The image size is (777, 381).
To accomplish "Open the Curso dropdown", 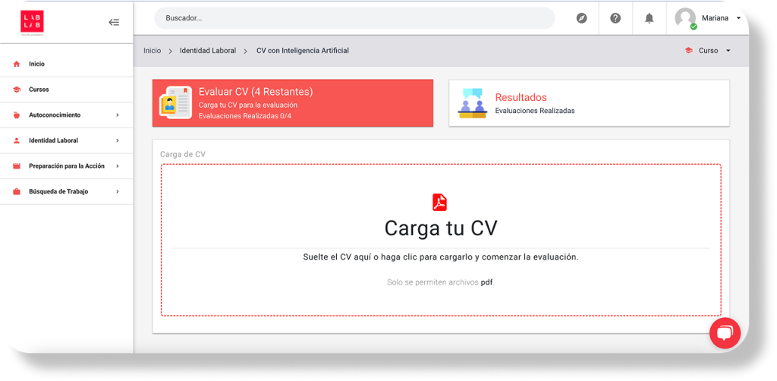I will [x=708, y=51].
